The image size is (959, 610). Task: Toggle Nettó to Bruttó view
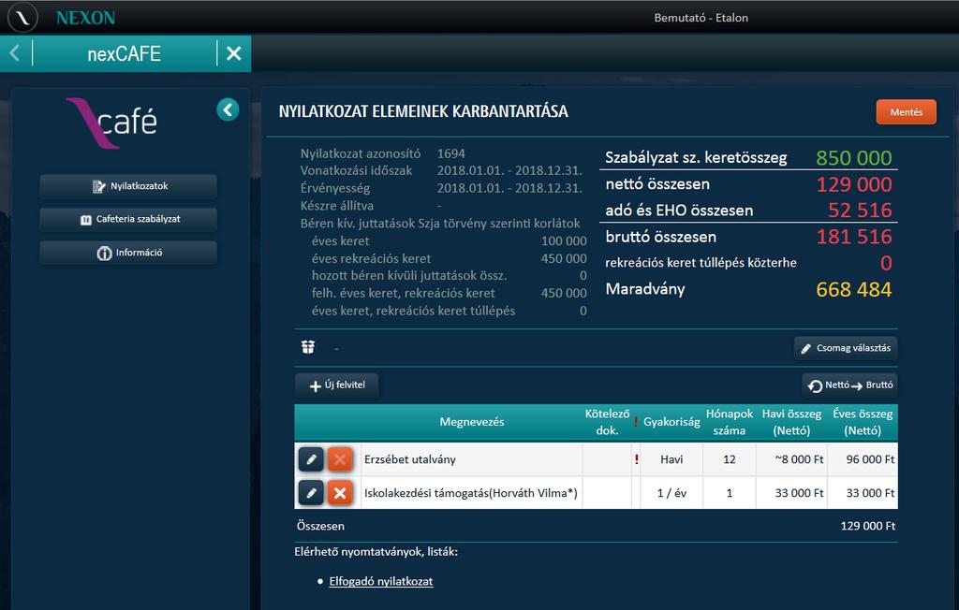pos(849,385)
